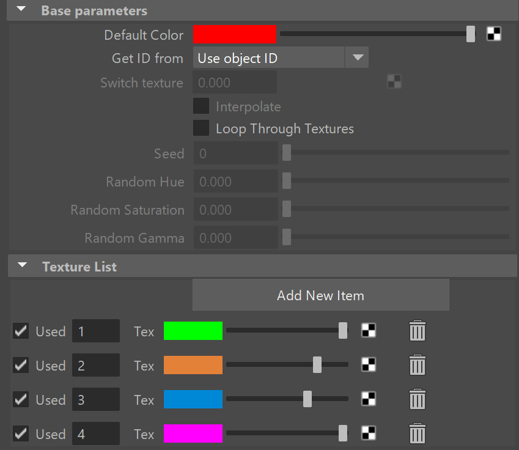Click the Add New Item button

pos(321,295)
